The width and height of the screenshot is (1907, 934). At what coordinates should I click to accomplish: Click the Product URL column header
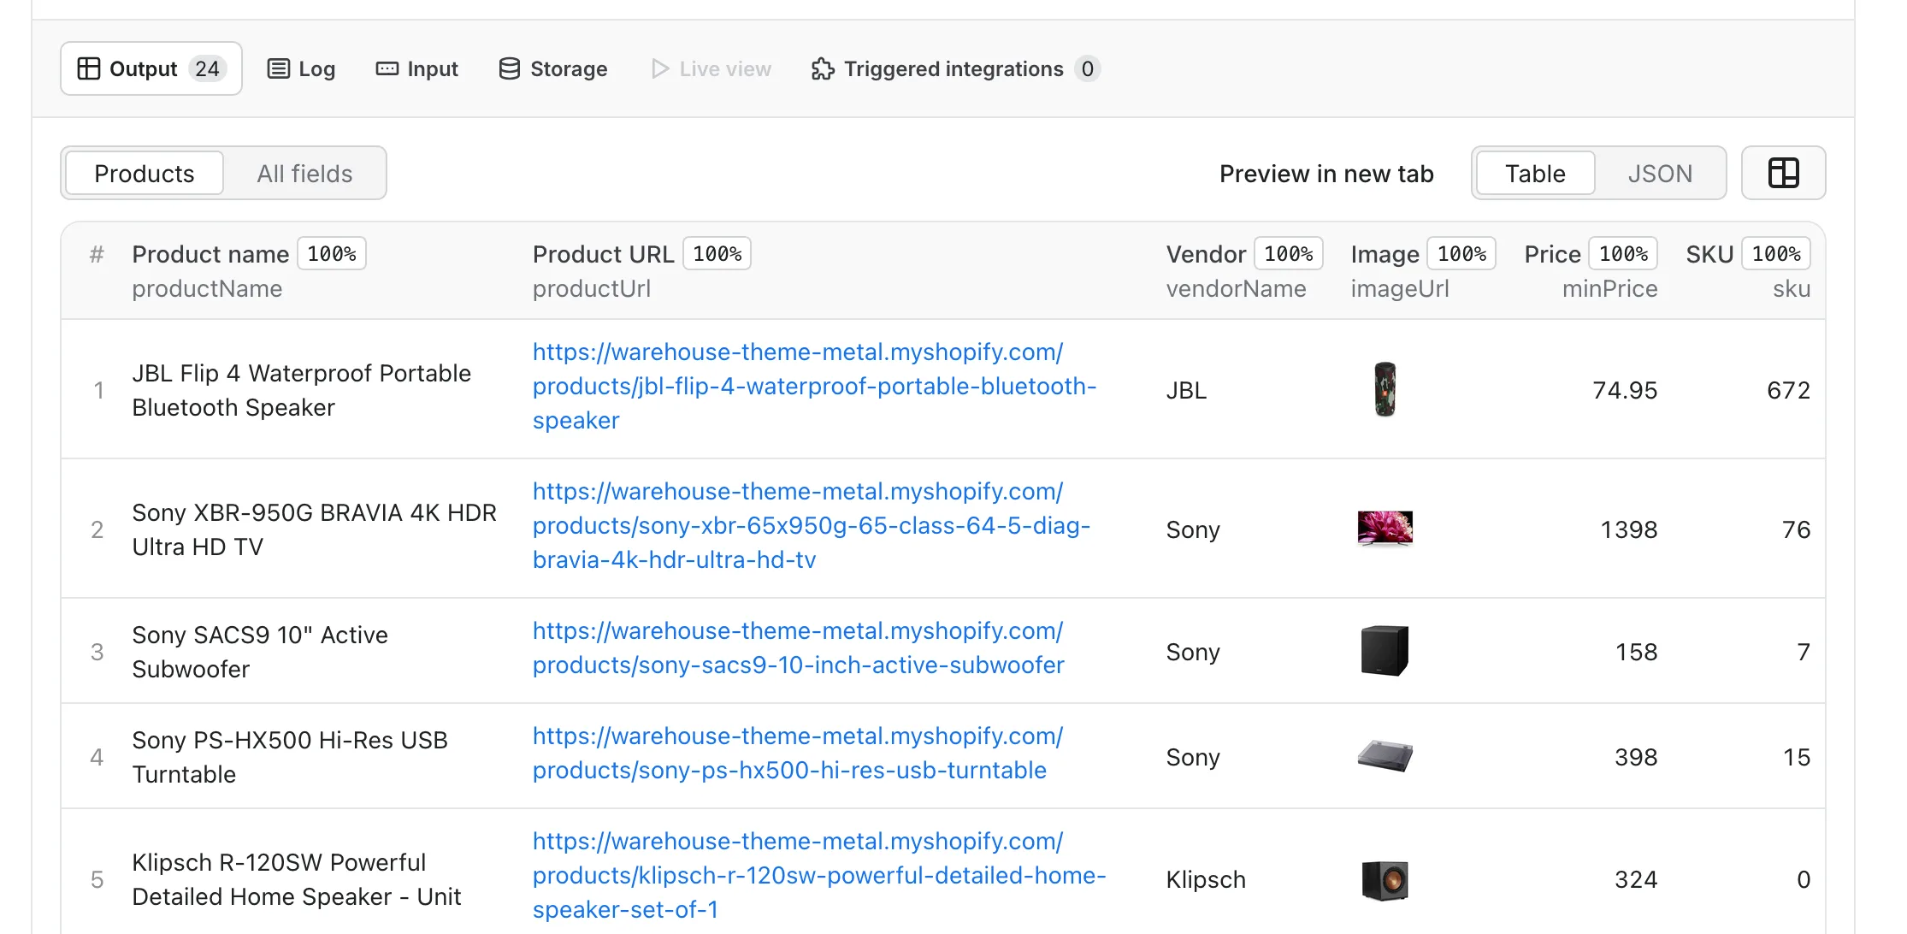click(x=604, y=254)
